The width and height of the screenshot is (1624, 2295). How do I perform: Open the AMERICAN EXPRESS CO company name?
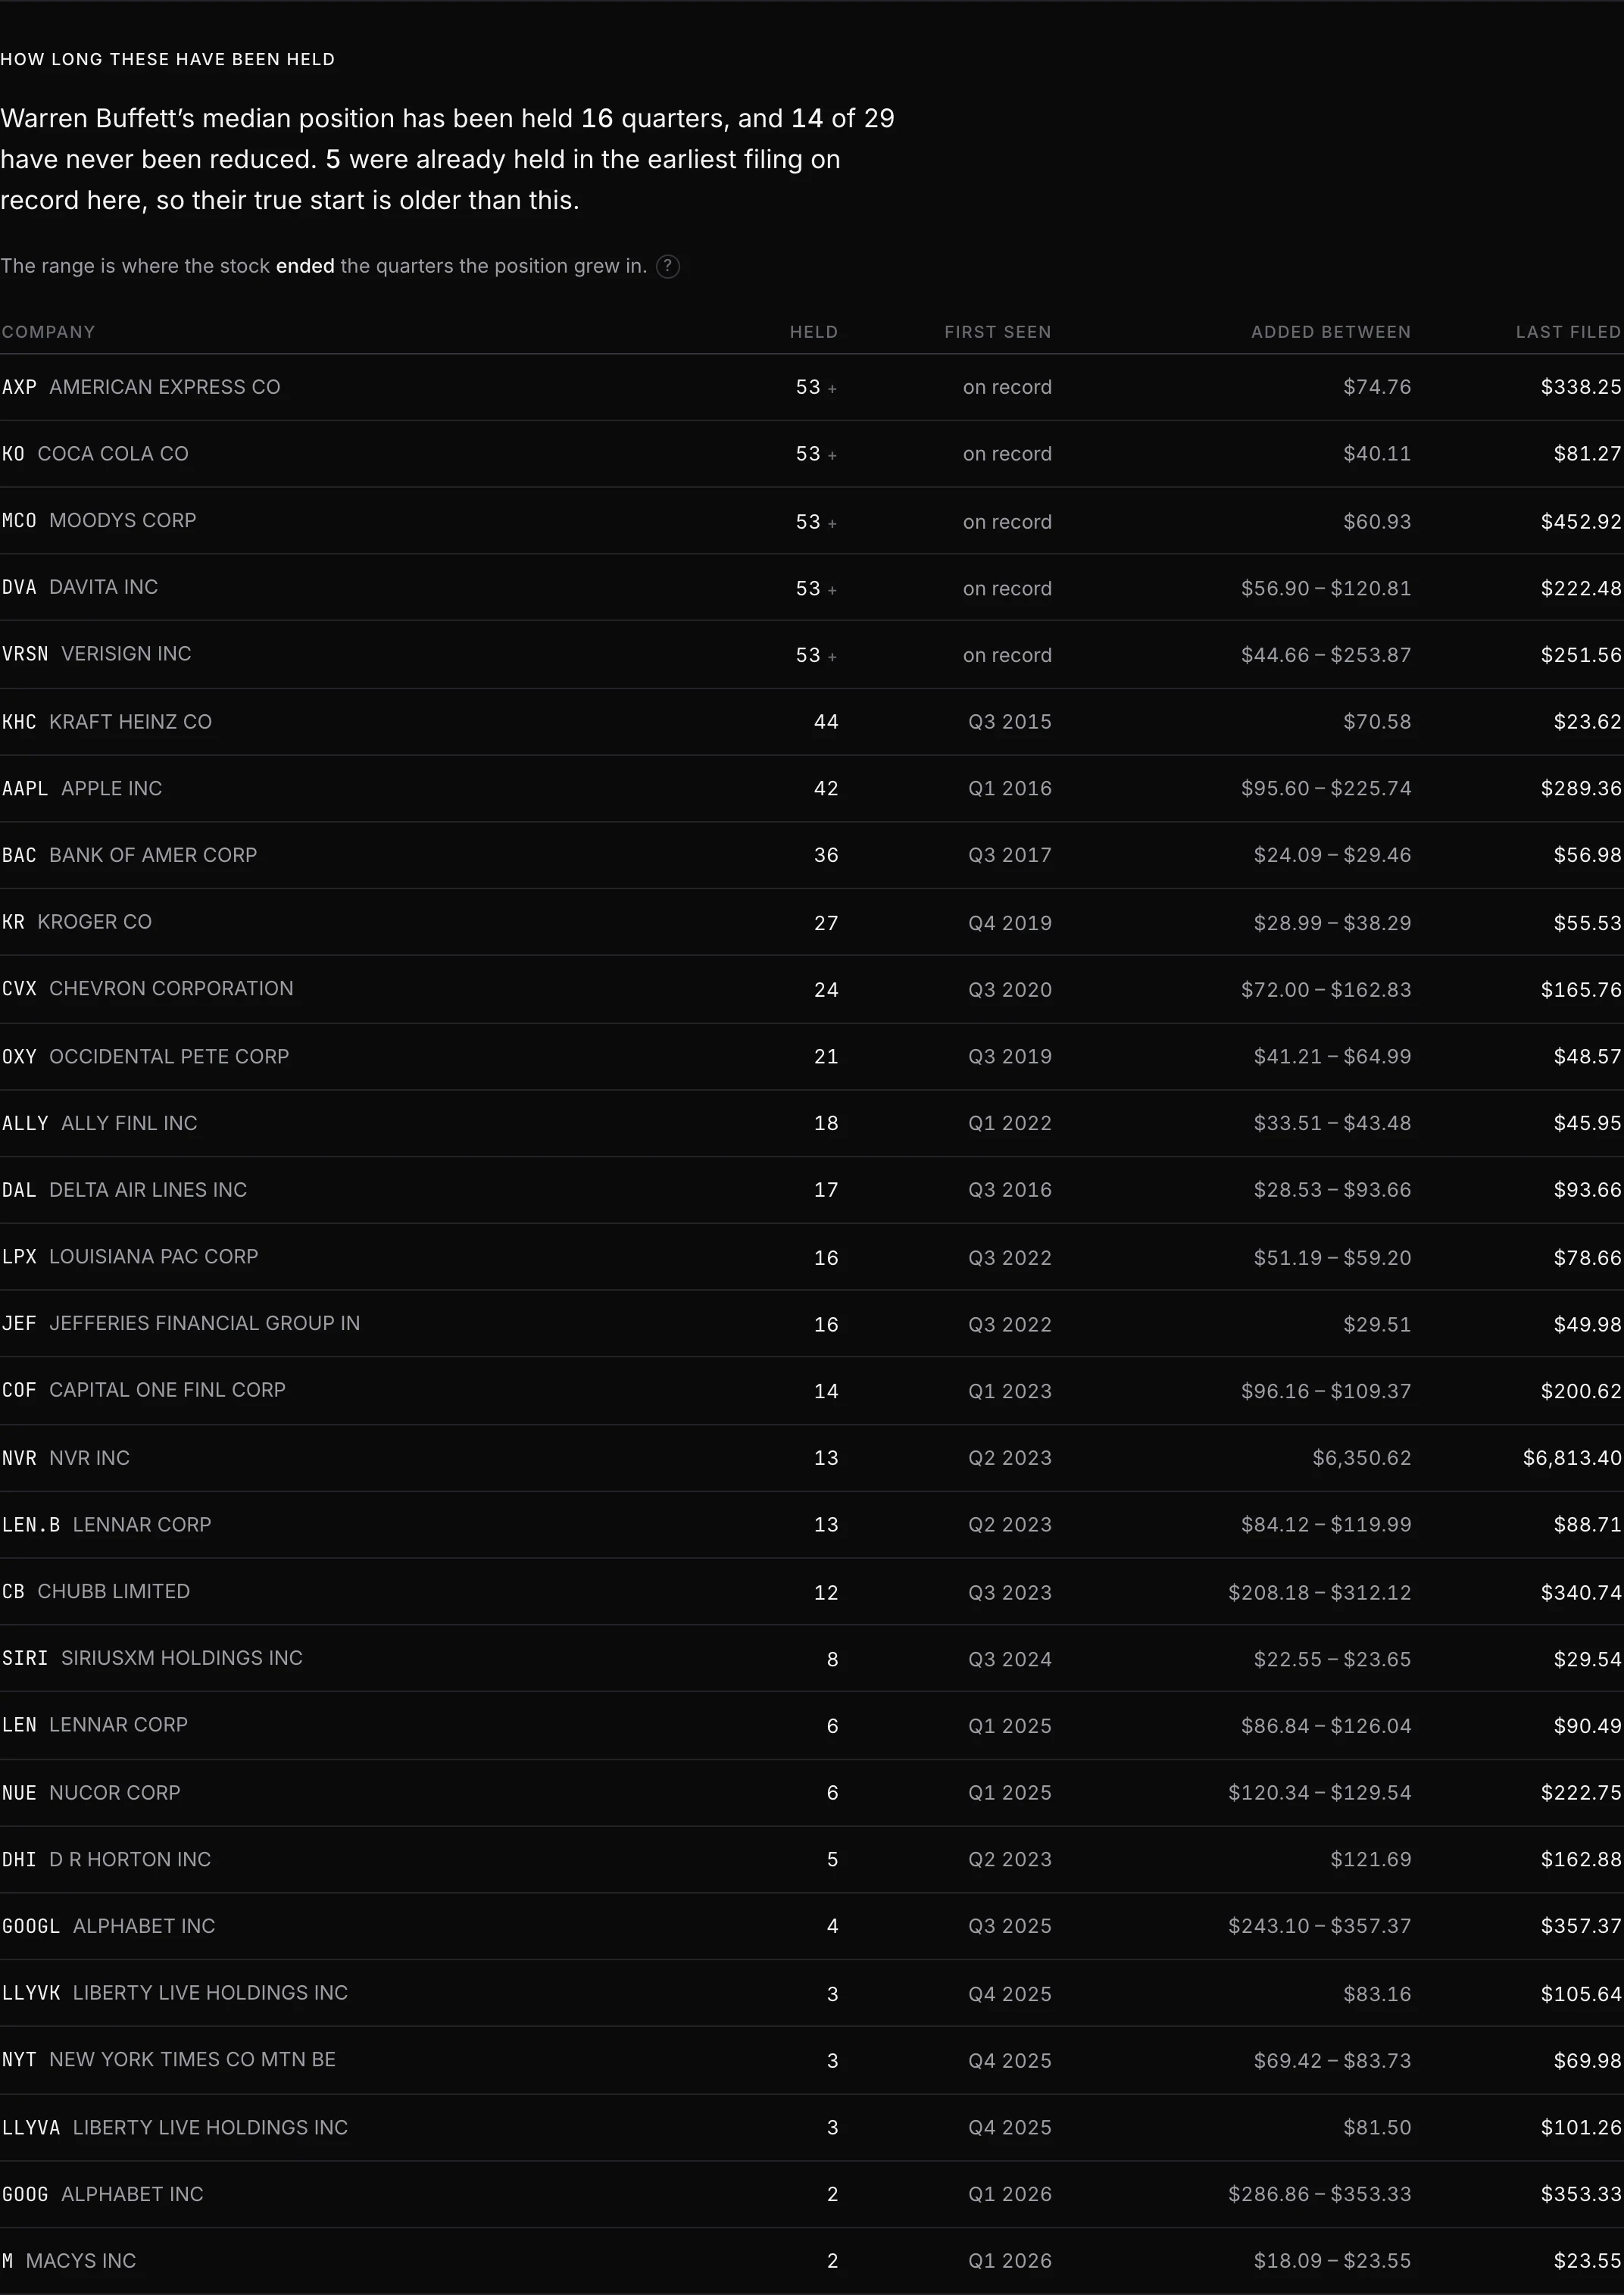165,387
